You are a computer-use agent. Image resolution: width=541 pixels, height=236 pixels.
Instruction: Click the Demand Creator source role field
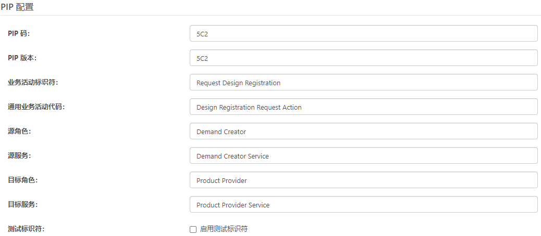click(363, 132)
